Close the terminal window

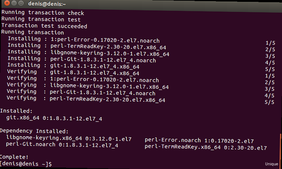pos(8,3)
